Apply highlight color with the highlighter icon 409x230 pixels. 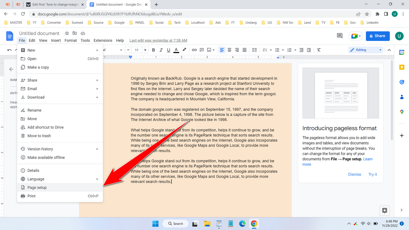pos(184,50)
